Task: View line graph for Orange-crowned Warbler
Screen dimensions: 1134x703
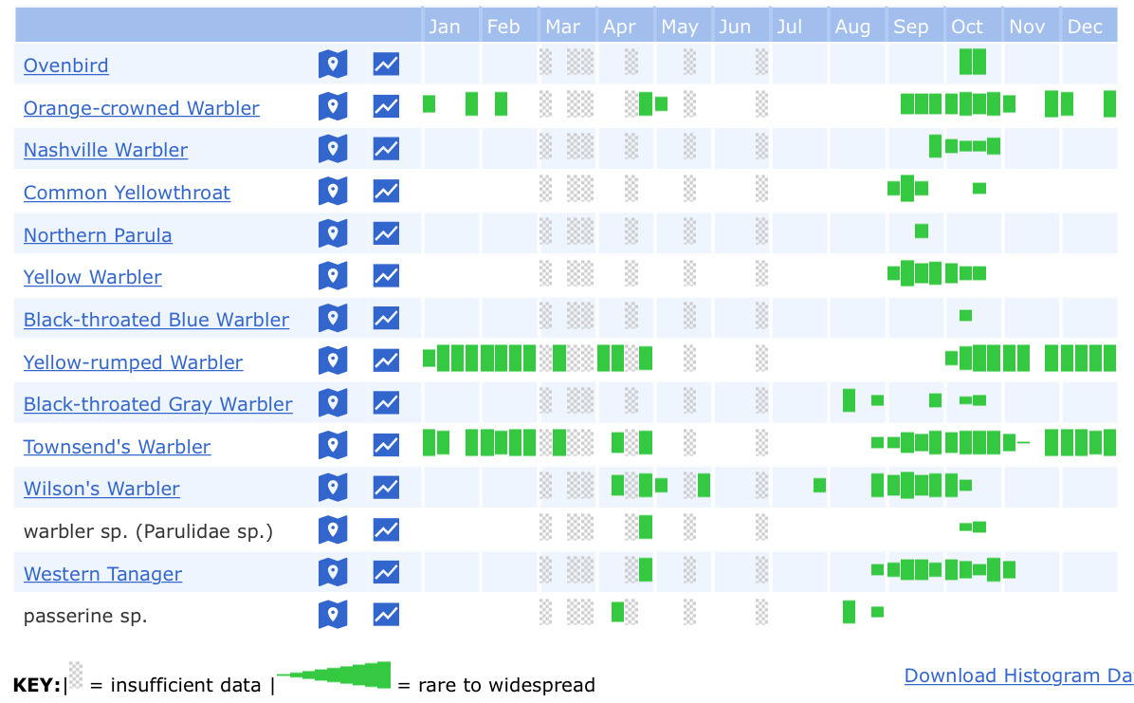Action: (x=386, y=106)
